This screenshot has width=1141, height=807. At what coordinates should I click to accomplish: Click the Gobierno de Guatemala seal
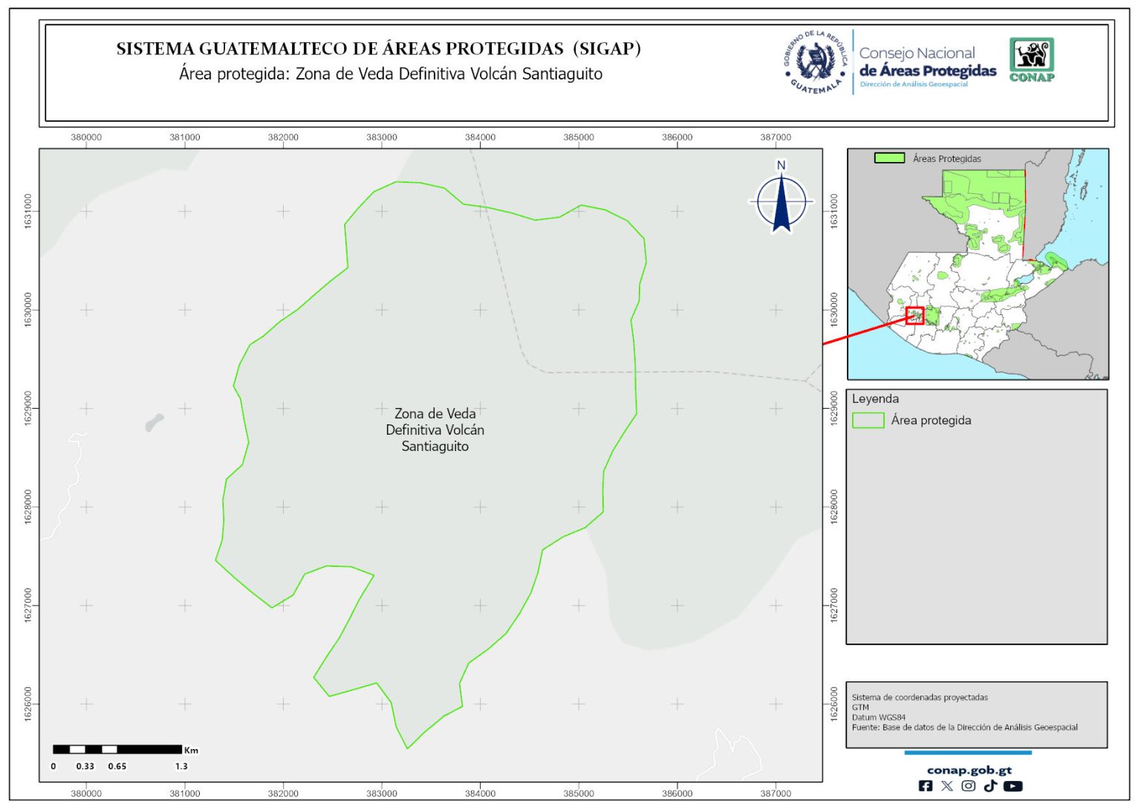coord(816,62)
